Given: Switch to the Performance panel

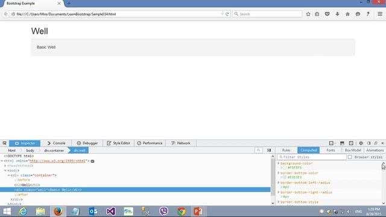Looking at the screenshot, I should (150, 143).
